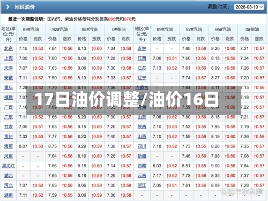Go to the 河北 region link
This screenshot has height=201, width=268.
tap(9, 185)
